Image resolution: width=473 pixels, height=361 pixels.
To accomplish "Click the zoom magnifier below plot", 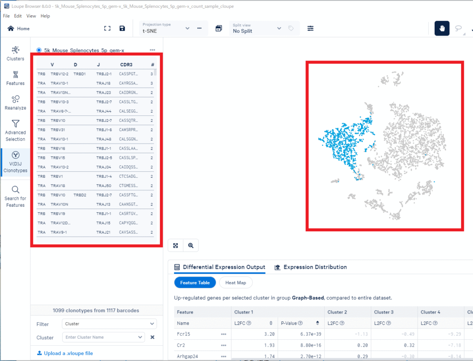I will click(x=190, y=246).
